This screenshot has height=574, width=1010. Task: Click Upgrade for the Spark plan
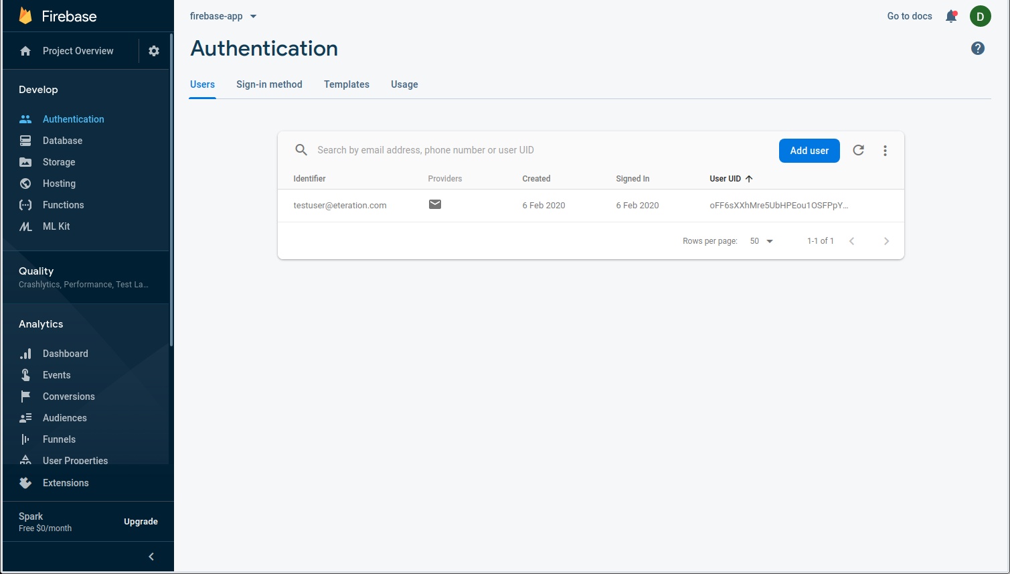point(141,522)
